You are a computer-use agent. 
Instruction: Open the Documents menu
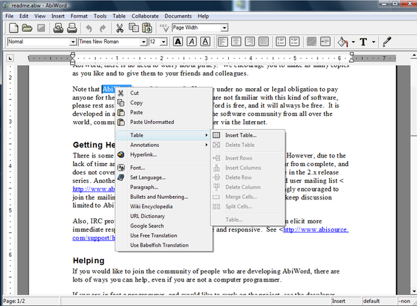[x=178, y=16]
